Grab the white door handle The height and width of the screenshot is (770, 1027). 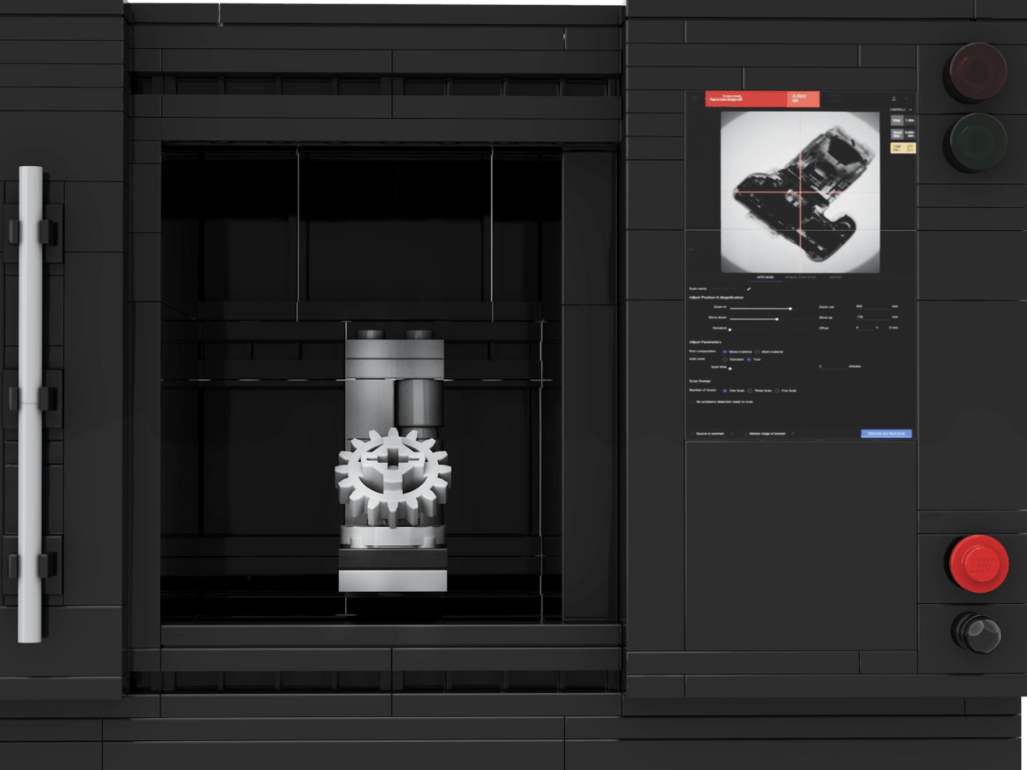[x=30, y=404]
